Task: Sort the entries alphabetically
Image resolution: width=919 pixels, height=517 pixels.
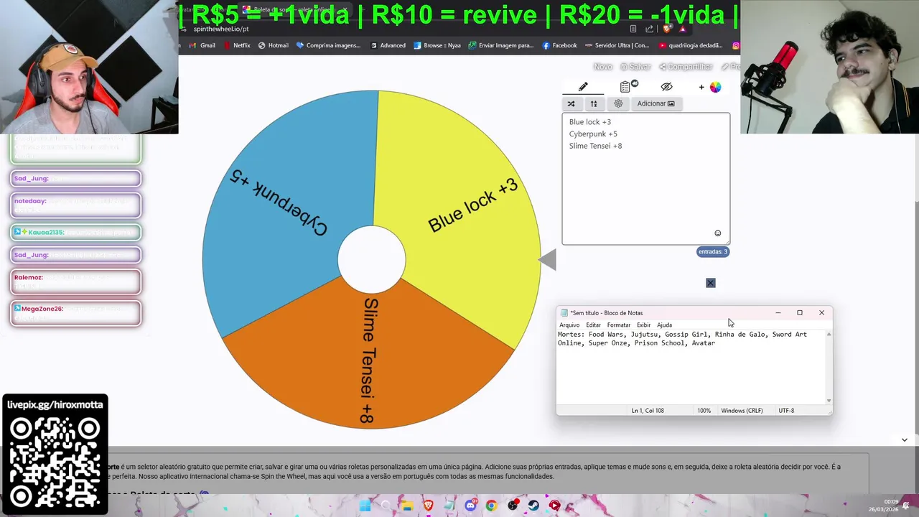Action: 594,103
